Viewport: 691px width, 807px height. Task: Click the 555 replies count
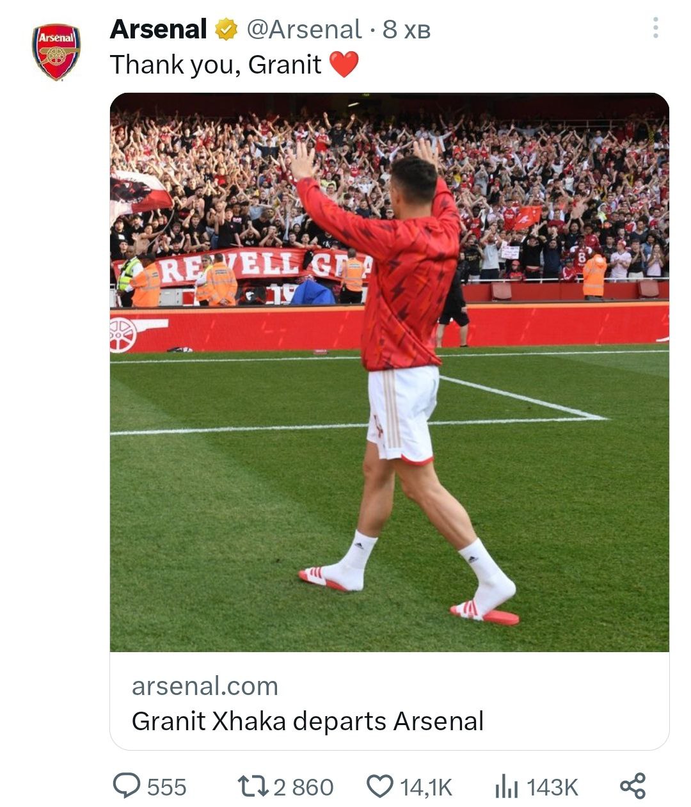pyautogui.click(x=167, y=787)
